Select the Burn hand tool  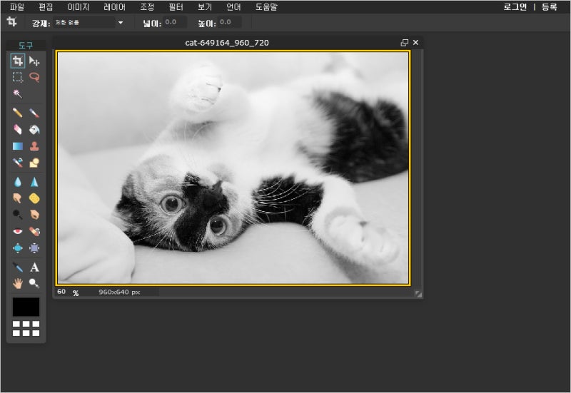tap(34, 215)
